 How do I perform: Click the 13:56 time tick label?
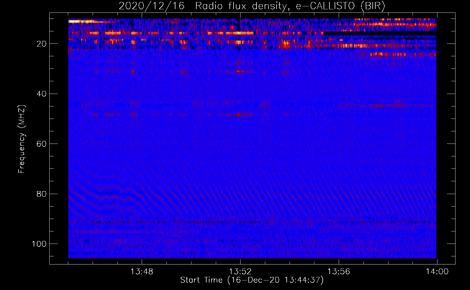pos(339,272)
